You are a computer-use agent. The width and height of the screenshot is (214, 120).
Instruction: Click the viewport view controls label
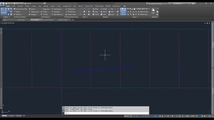(x=7, y=23)
